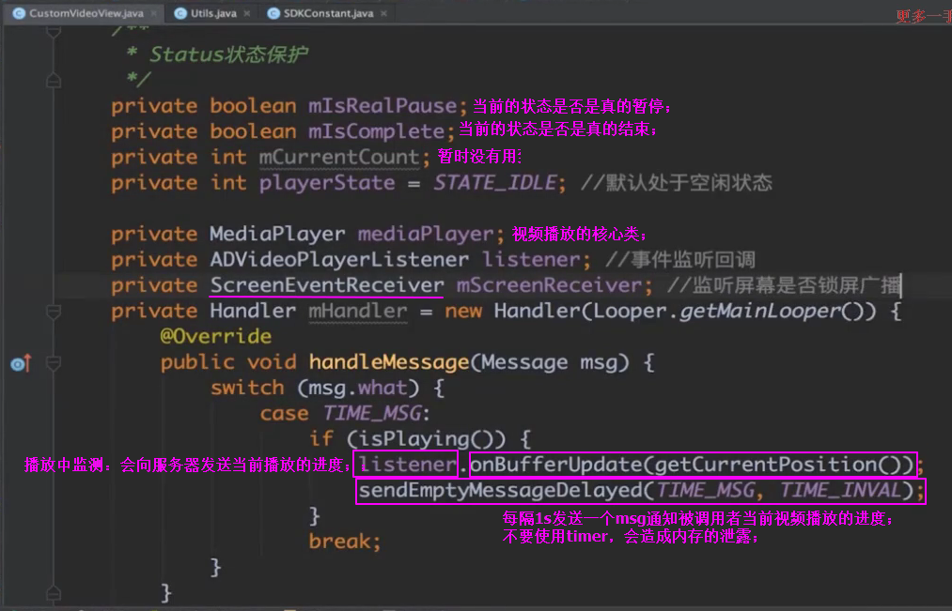Click the mediaPlayer field name

(x=426, y=234)
